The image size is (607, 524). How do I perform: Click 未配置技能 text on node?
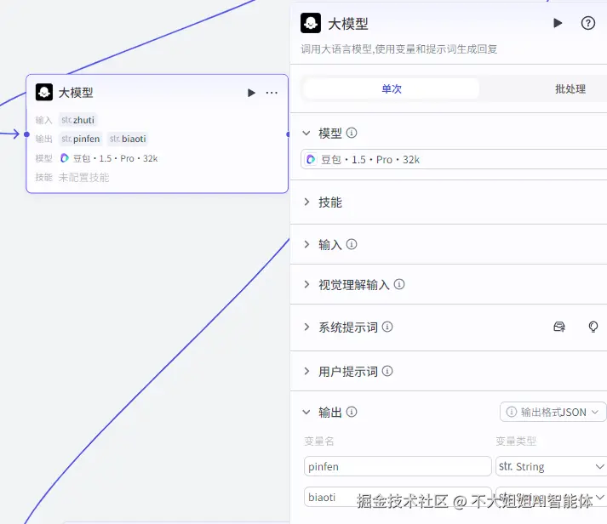tap(83, 178)
